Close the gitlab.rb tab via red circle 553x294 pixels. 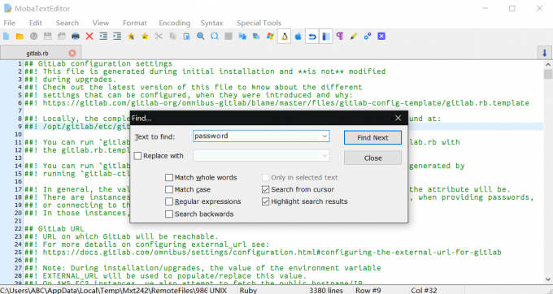pyautogui.click(x=72, y=53)
